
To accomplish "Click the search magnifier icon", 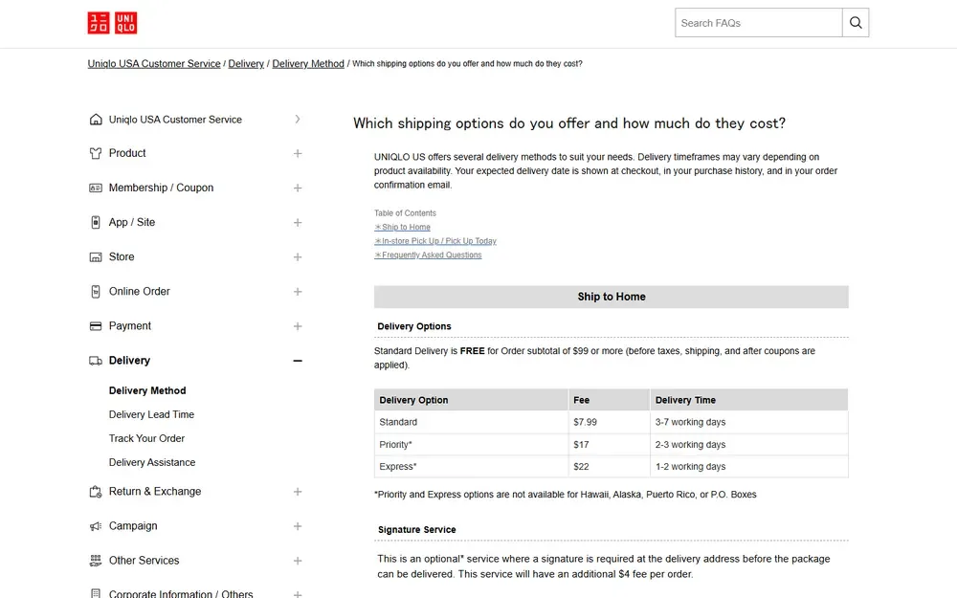I will click(x=856, y=23).
